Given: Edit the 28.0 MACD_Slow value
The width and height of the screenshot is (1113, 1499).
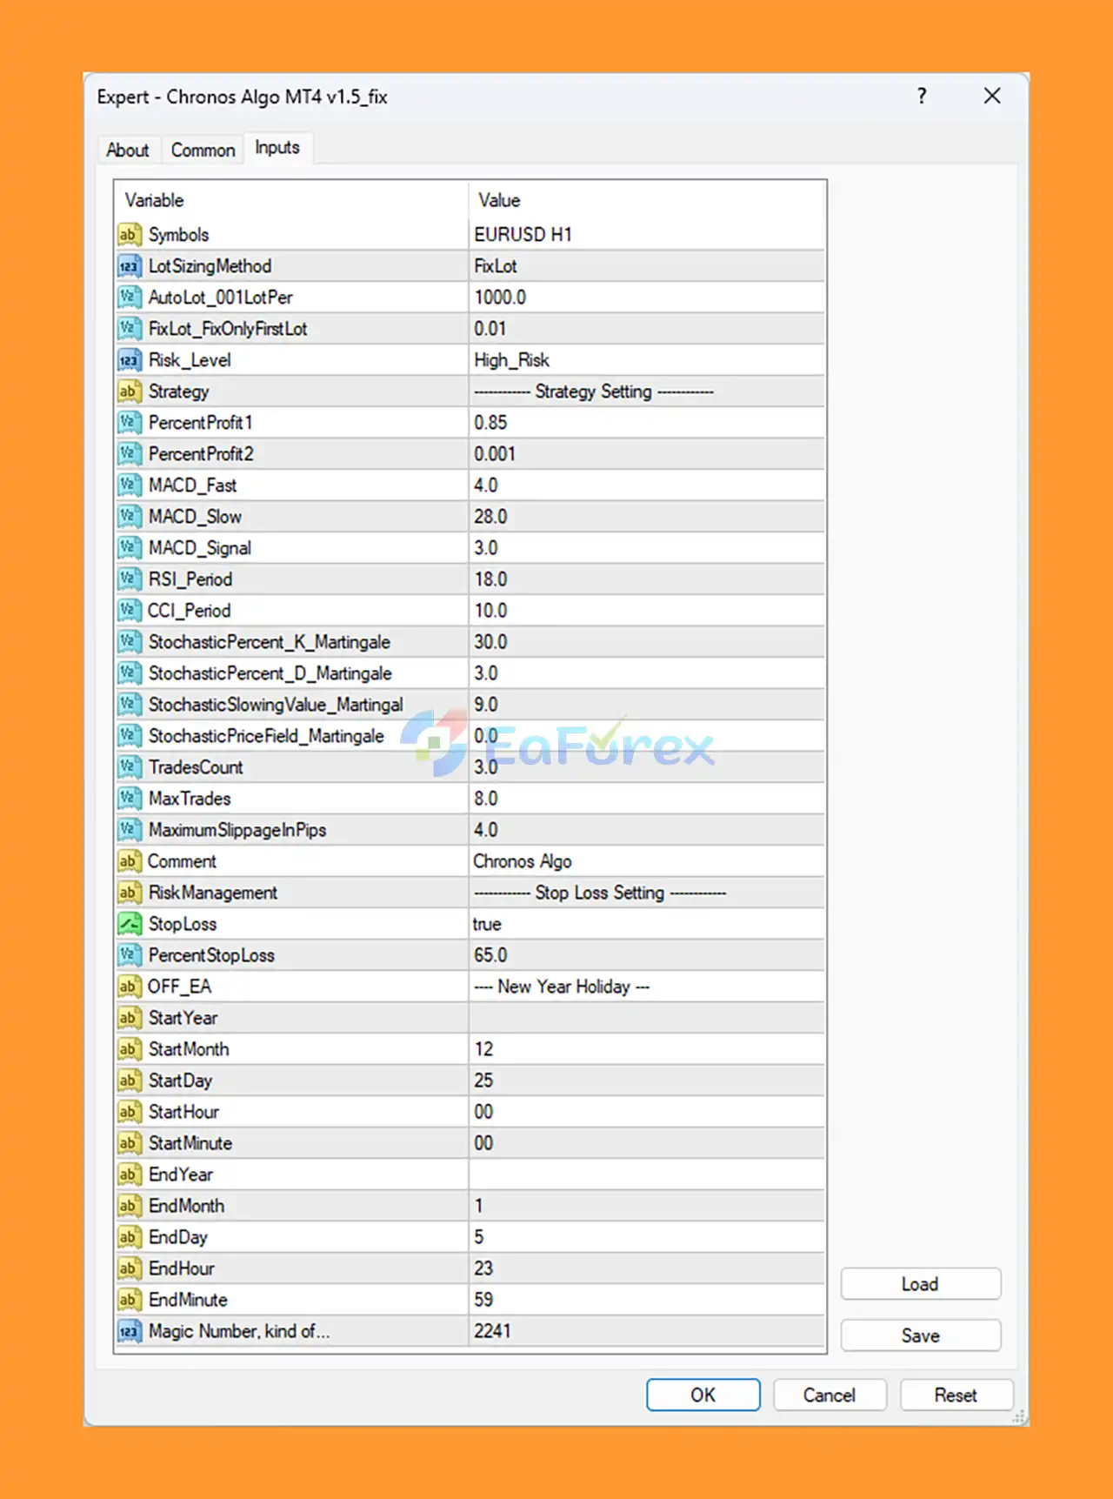Looking at the screenshot, I should coord(647,517).
